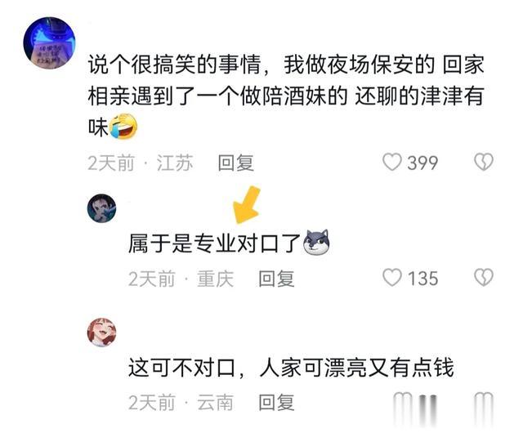
Task: Tap the 135 like count
Action: pos(422,279)
